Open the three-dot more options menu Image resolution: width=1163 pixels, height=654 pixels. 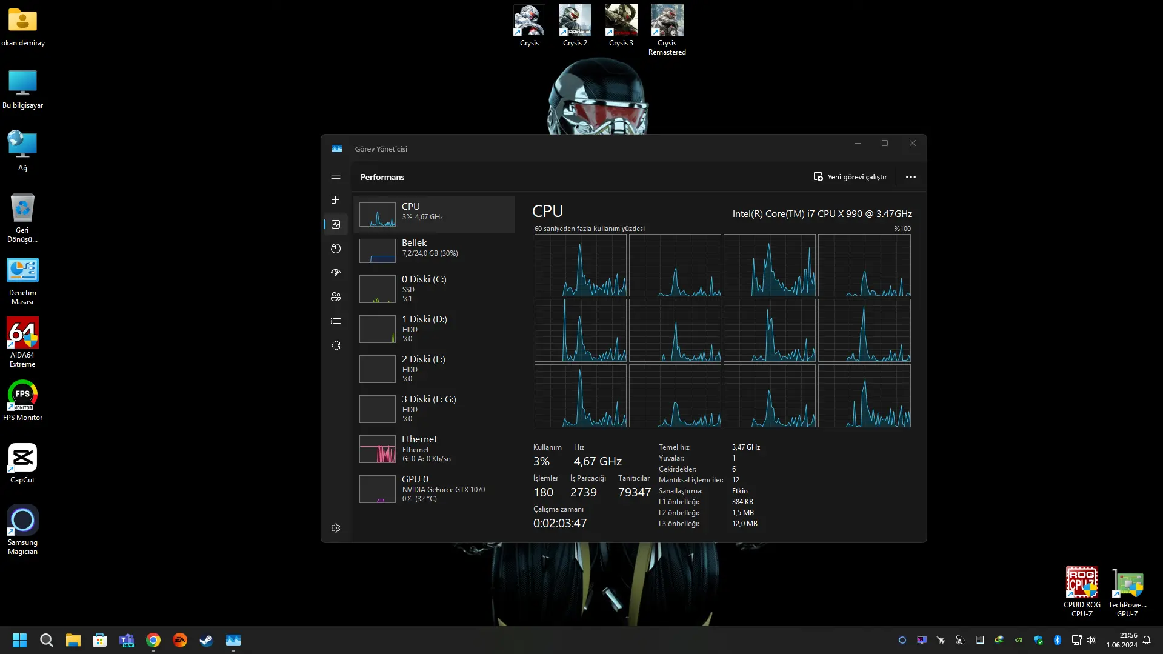coord(910,177)
